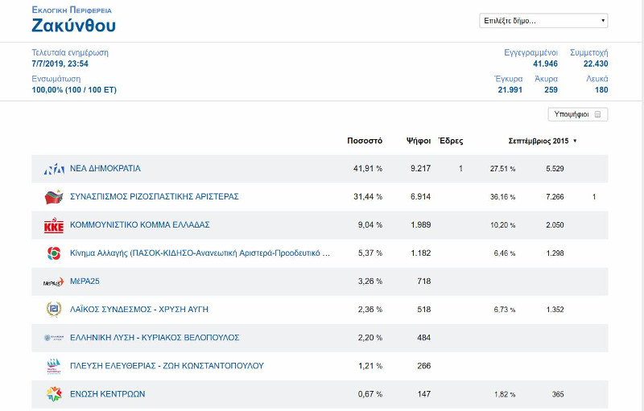
Task: Click the Πλεύση Ελευθερίας ship logo
Action: [54, 366]
